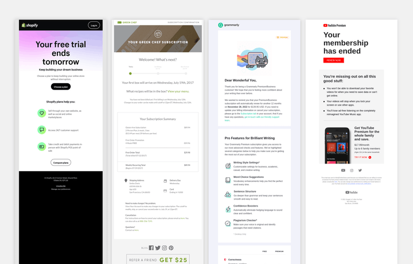The height and width of the screenshot is (264, 413).
Task: Click the phone image in YouTube family promo
Action: [x=337, y=145]
